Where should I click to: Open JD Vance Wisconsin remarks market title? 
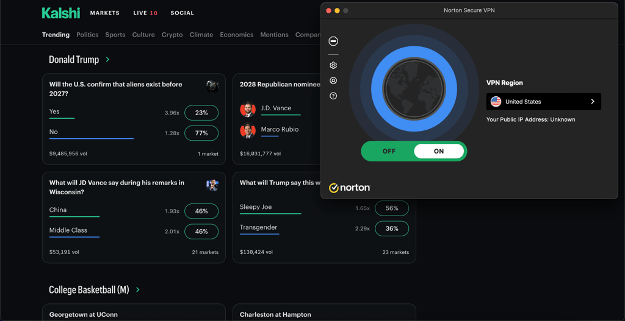click(117, 188)
